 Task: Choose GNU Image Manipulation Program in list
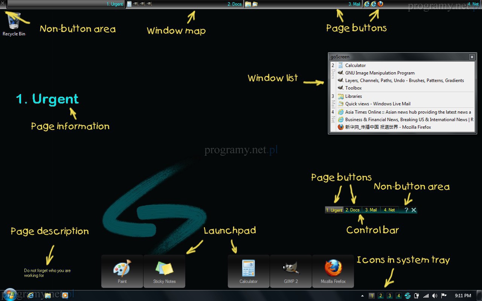pos(380,73)
